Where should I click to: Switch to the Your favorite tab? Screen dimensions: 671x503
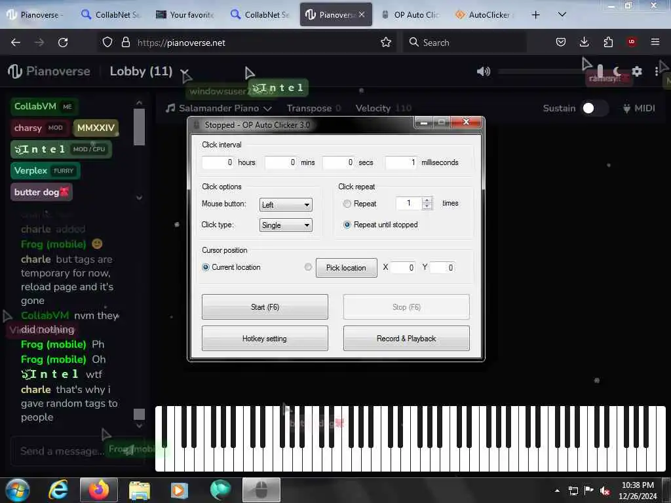tap(185, 15)
